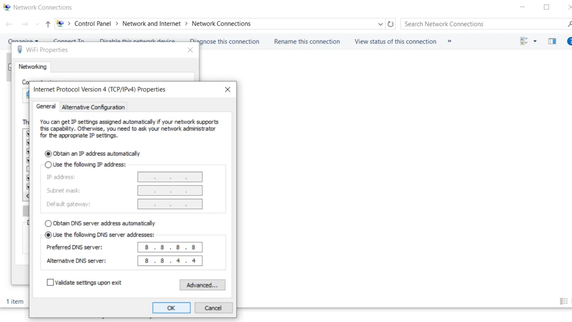Click the preview pane icon on the toolbar
The width and height of the screenshot is (572, 322).
point(552,41)
